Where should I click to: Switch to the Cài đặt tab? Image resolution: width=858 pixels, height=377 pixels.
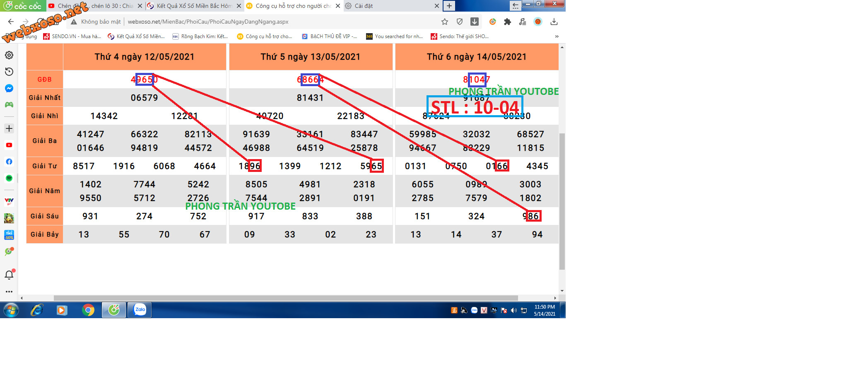pos(389,6)
